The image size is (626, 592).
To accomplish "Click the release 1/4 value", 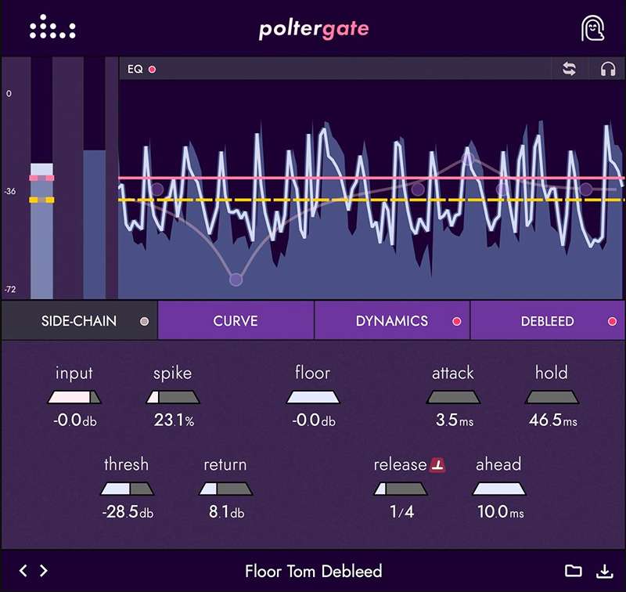I will click(401, 513).
